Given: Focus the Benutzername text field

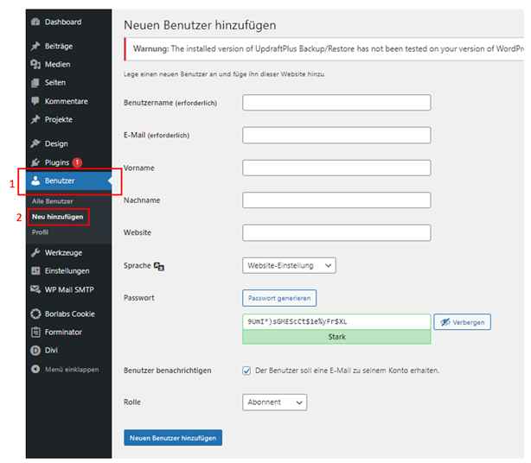Looking at the screenshot, I should (336, 103).
